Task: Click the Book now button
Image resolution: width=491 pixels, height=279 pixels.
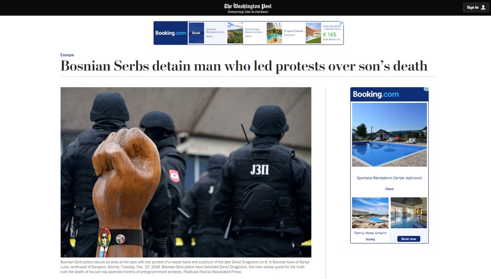Action: coord(409,239)
